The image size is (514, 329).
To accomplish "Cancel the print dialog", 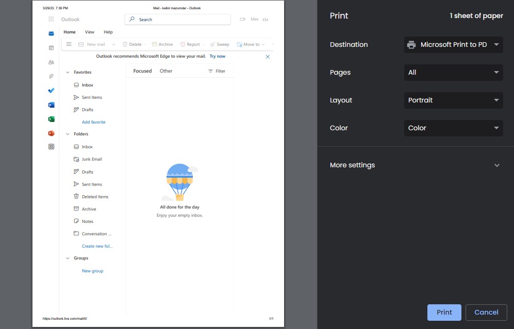I will [x=486, y=313].
